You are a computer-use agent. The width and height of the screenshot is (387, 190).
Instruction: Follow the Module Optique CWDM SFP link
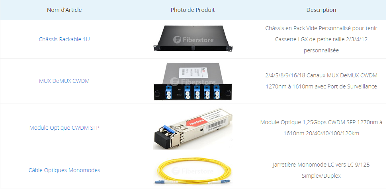tap(64, 128)
